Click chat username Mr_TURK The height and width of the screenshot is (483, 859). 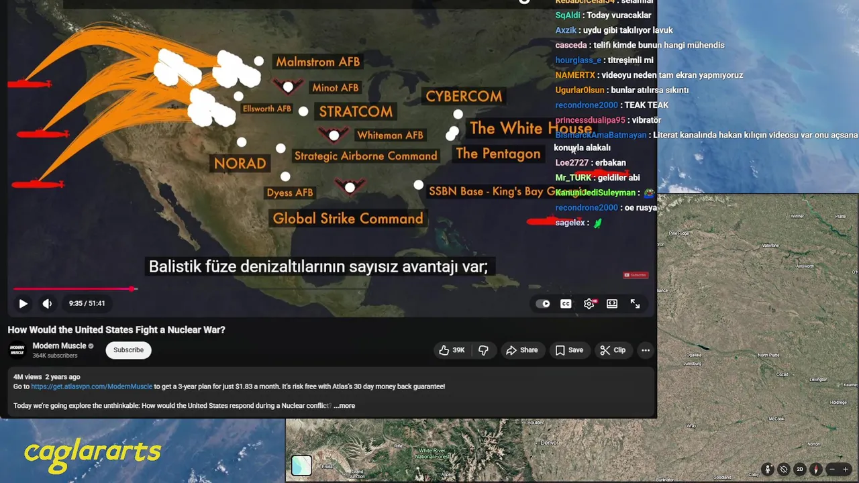click(574, 178)
